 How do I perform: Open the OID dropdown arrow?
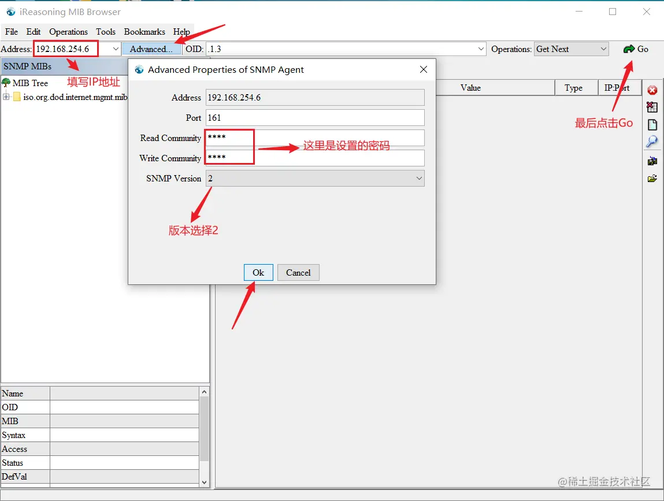tap(481, 49)
